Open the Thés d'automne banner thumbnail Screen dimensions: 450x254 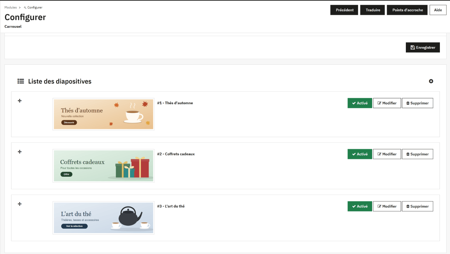click(x=103, y=114)
